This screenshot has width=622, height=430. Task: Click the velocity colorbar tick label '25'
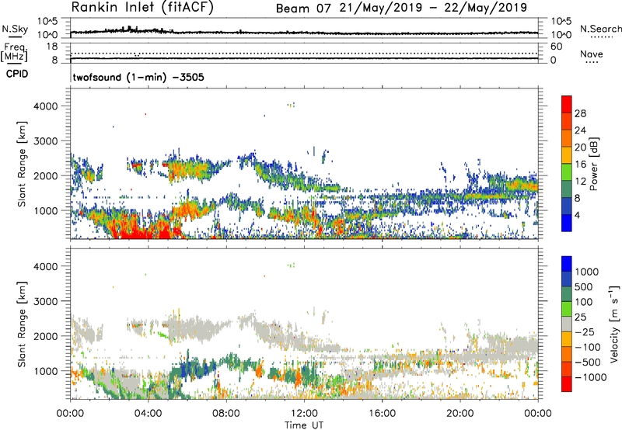[x=580, y=317]
